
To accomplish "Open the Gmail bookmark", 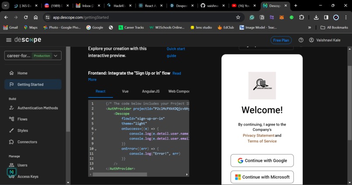I will point(10,27).
